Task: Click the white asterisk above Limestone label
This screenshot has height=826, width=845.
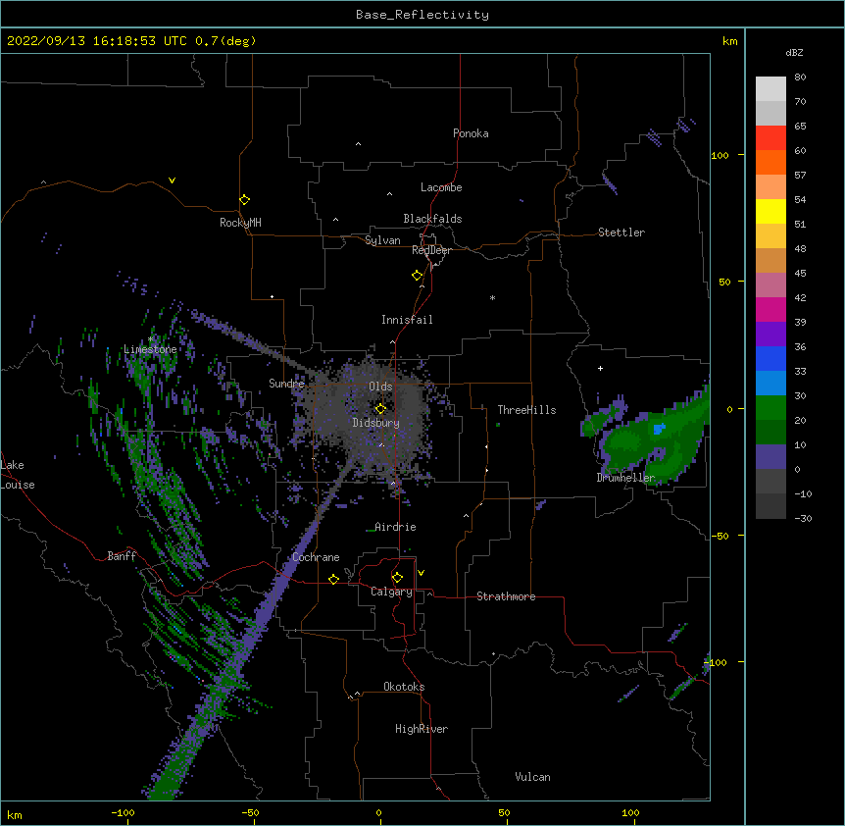Action: [151, 339]
